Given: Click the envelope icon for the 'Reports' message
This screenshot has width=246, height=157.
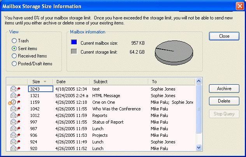Looking at the screenshot, I should click(x=13, y=115).
